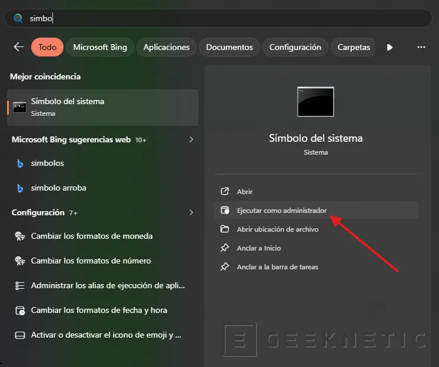This screenshot has height=367, width=439.
Task: Click the search magnifier icon
Action: pyautogui.click(x=18, y=18)
